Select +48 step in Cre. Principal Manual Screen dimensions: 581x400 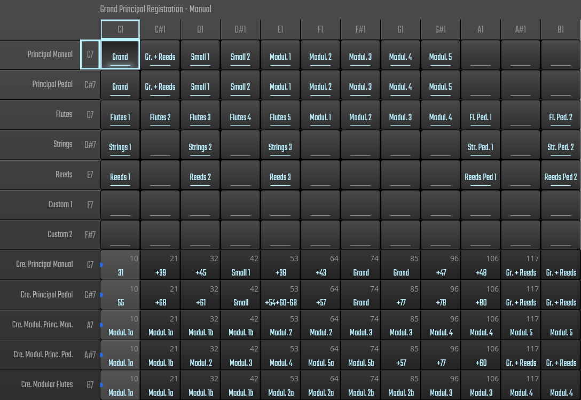[x=480, y=265]
